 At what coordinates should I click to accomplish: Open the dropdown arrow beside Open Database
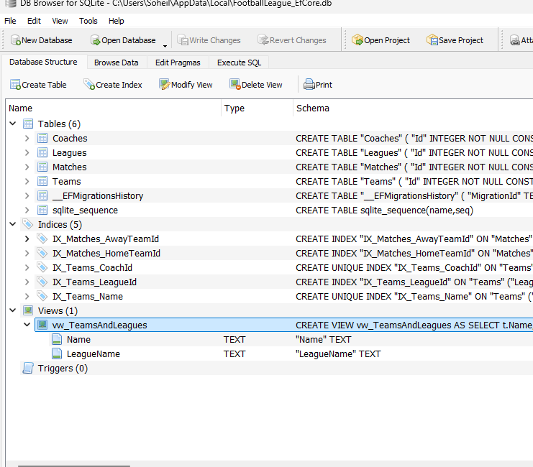coord(165,46)
